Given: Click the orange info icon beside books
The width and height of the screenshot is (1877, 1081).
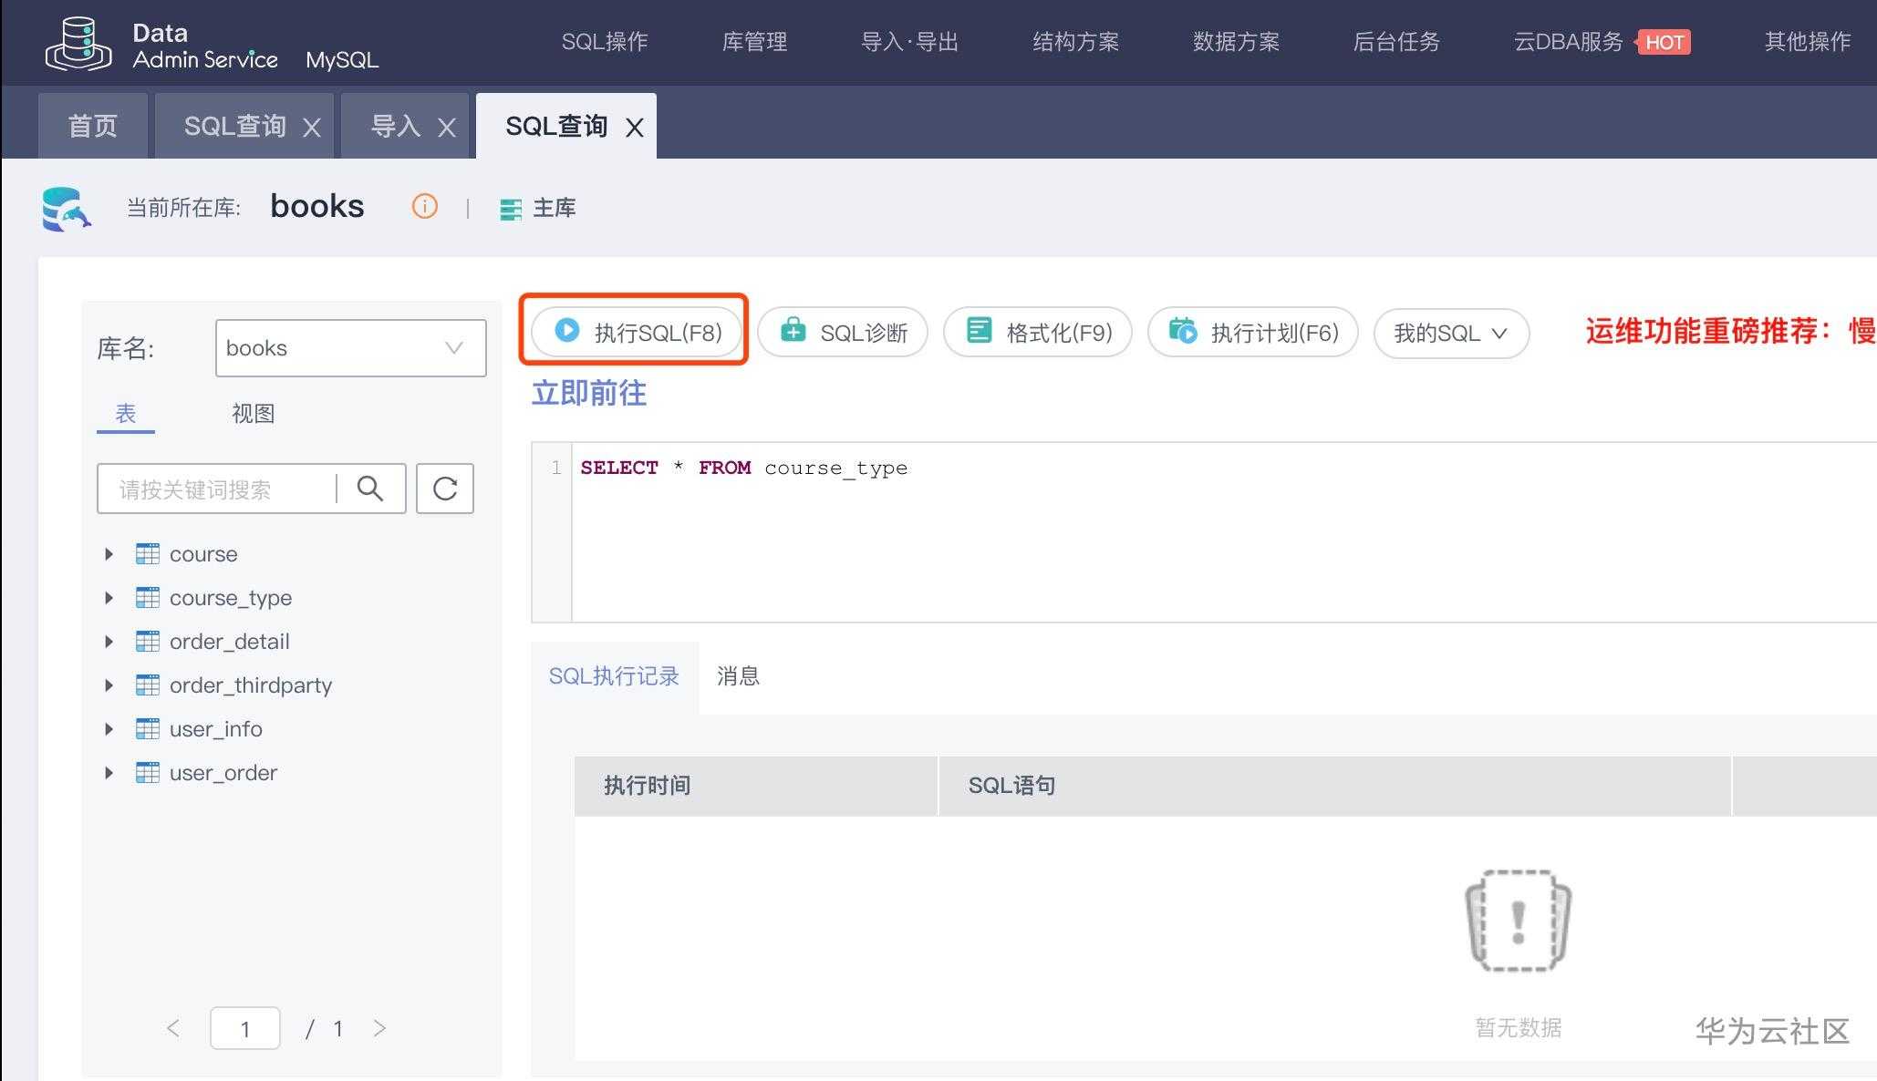Looking at the screenshot, I should (425, 207).
